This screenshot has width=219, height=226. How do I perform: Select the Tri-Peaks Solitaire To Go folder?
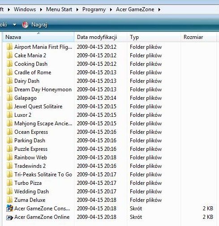click(x=43, y=175)
